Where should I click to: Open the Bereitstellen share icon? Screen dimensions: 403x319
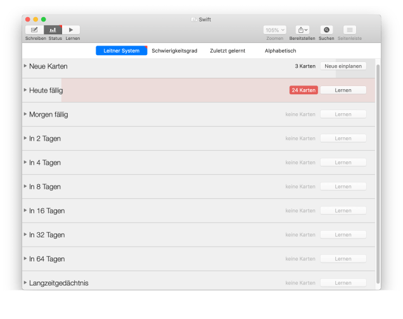303,30
